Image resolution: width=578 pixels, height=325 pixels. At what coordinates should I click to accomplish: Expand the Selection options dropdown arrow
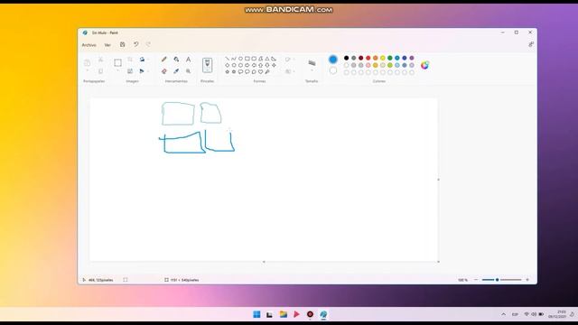tap(117, 71)
